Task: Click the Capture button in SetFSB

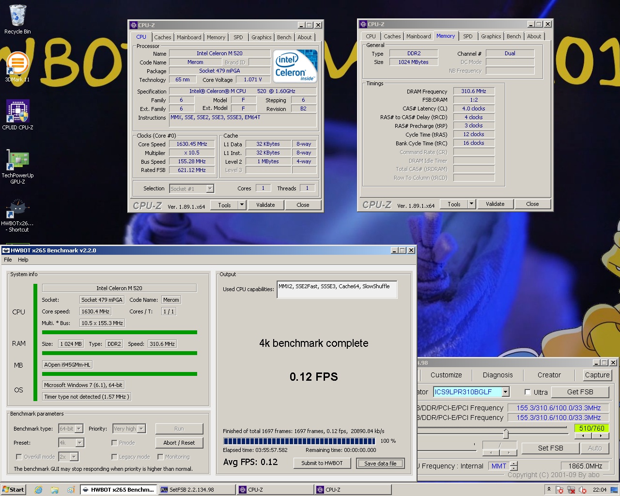Action: tap(597, 375)
